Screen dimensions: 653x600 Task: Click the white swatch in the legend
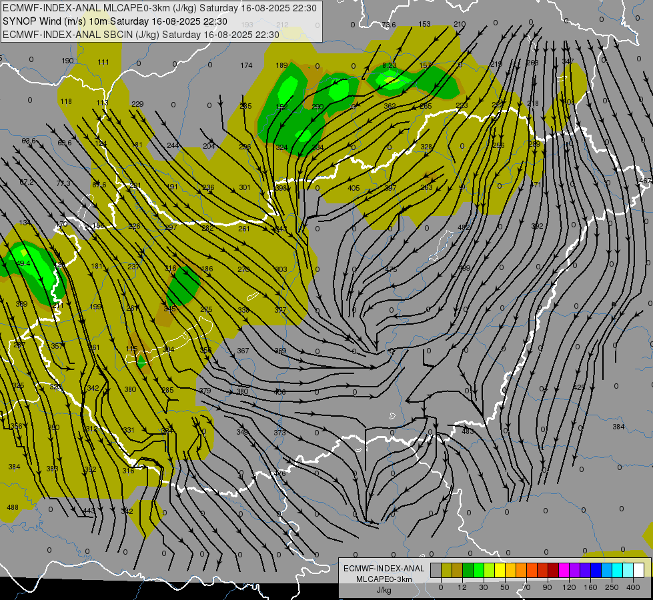(639, 571)
